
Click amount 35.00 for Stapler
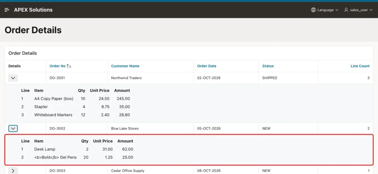tap(124, 107)
